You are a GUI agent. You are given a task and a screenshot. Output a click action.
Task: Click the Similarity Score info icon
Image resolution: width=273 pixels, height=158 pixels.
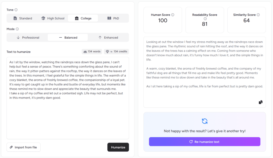point(258,15)
